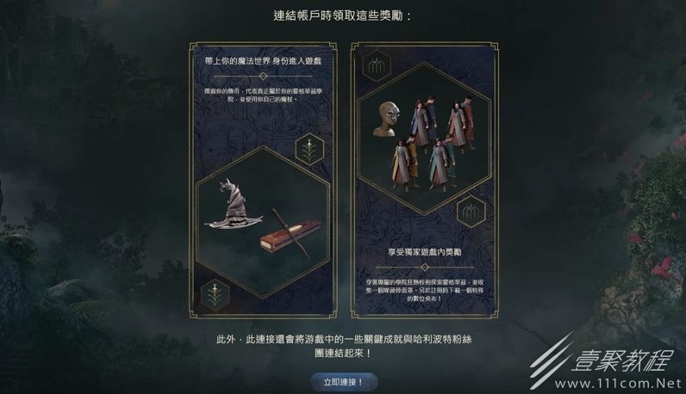This screenshot has width=686, height=394.
Task: Click the left card's description paragraph
Action: 264,95
